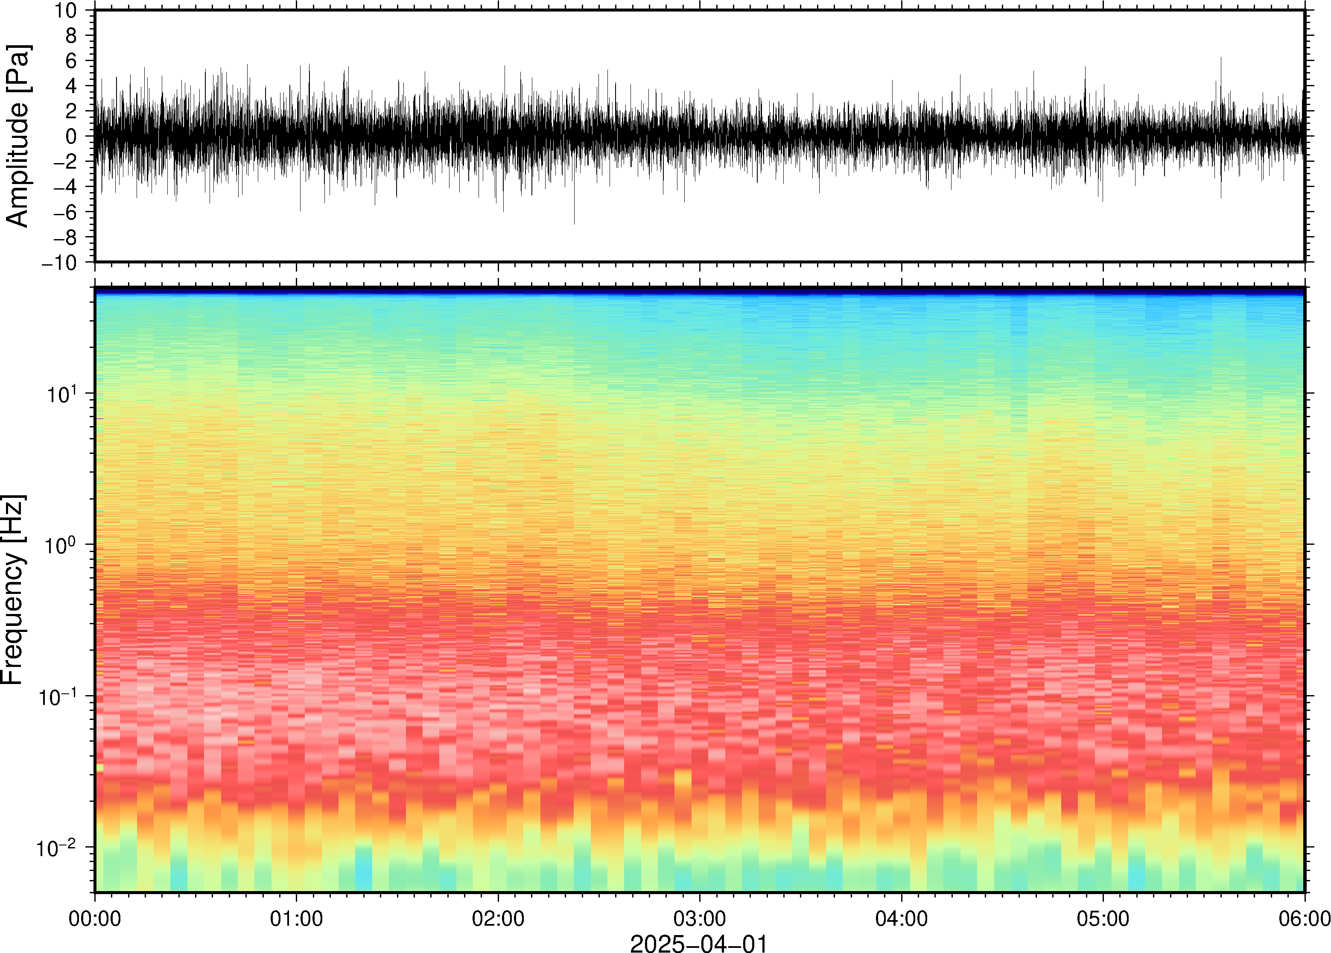Click the "Amplitude [Pa]" axis label
The image size is (1331, 953).
[18, 136]
